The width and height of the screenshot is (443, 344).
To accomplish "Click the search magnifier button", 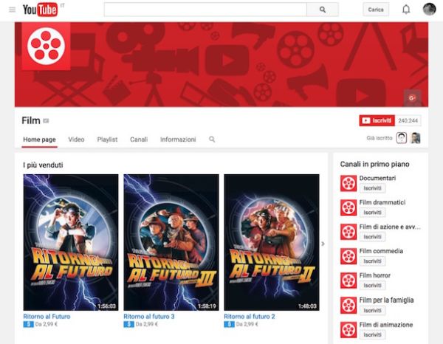I will point(322,10).
